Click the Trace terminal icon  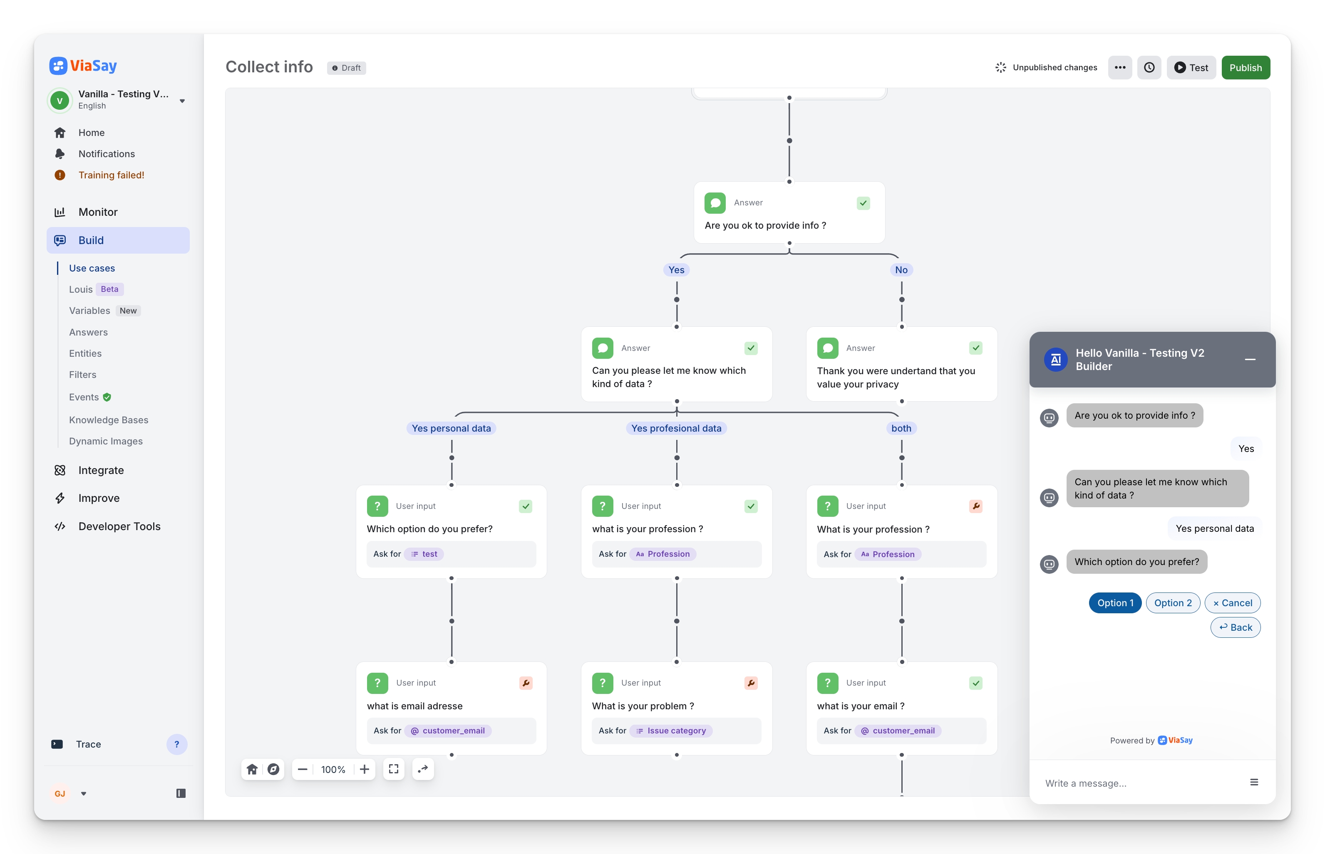57,744
